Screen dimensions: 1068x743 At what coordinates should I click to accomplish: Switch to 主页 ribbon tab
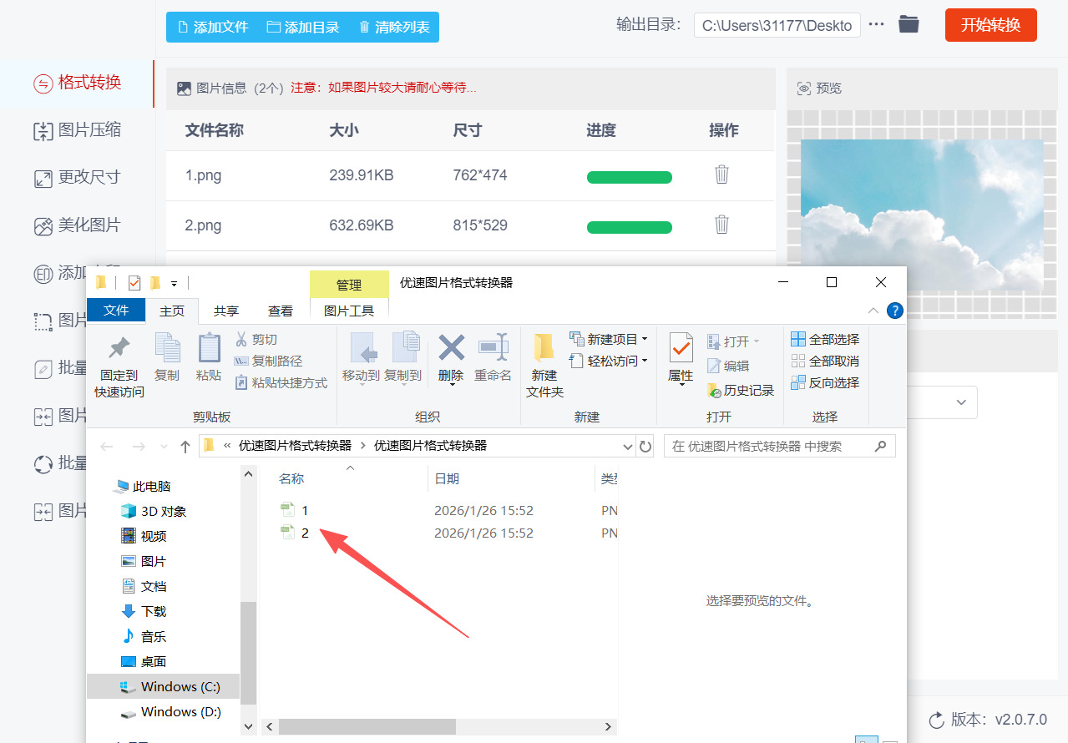tap(172, 311)
